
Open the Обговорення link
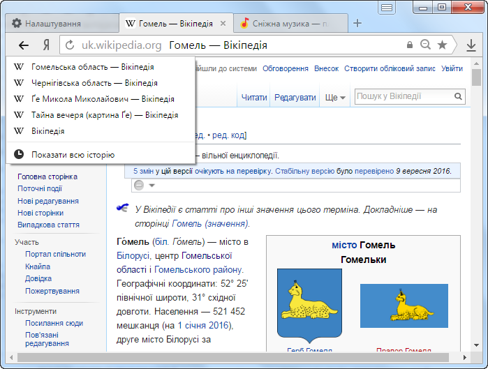(285, 68)
